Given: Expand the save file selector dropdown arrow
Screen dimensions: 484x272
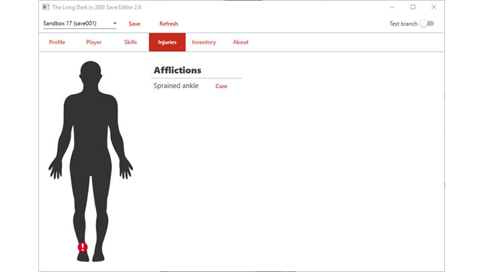Looking at the screenshot, I should tap(115, 24).
